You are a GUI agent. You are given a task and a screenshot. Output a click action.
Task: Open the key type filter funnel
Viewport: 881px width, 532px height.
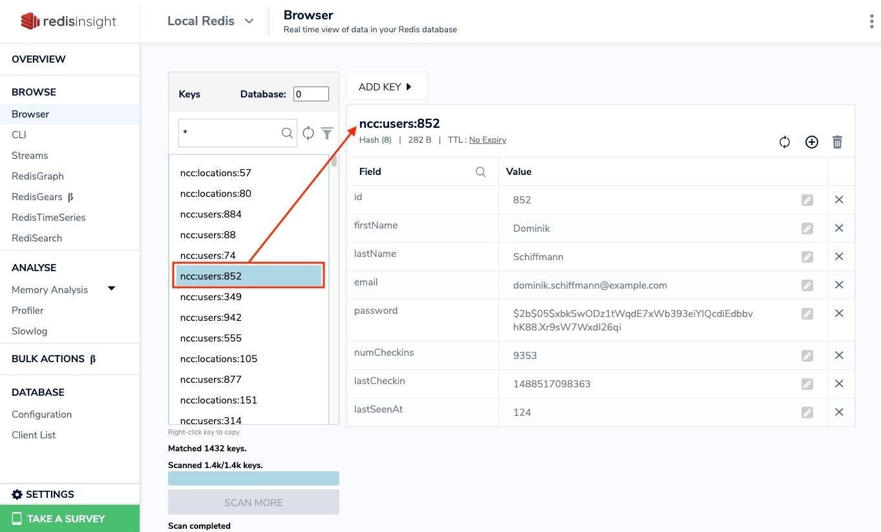[x=327, y=133]
